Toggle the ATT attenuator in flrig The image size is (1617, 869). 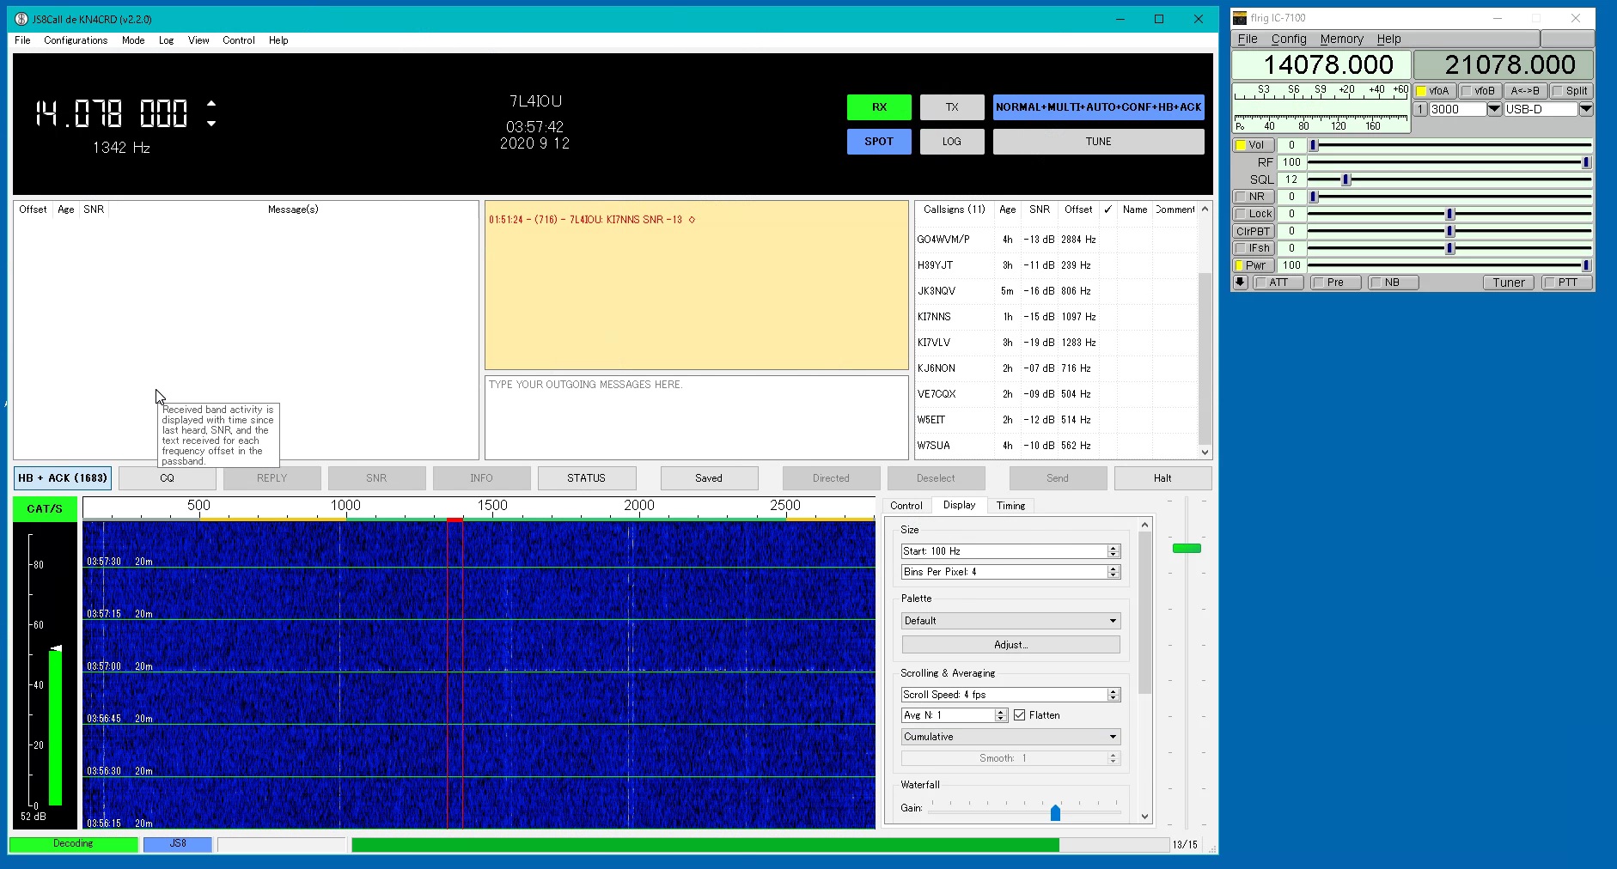[x=1278, y=283]
